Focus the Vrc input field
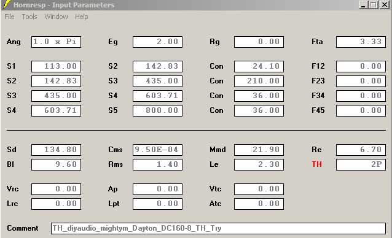Viewport: 392px width, 238px height. pyautogui.click(x=57, y=189)
